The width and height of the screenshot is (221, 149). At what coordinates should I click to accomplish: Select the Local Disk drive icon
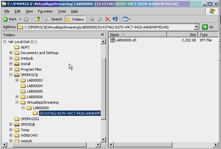pyautogui.click(x=11, y=41)
